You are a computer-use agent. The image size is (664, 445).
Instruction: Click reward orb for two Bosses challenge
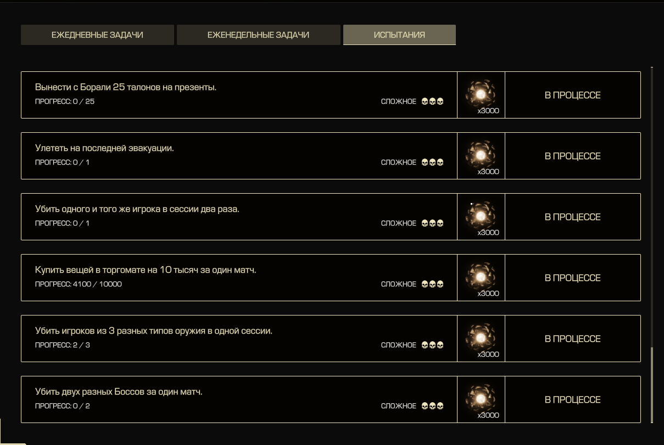[481, 399]
